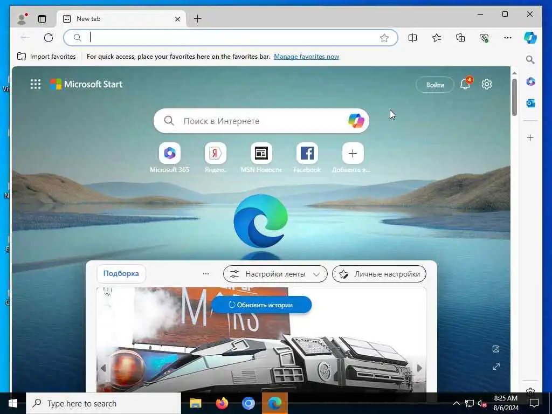The width and height of the screenshot is (552, 414).
Task: Click the background image info icon
Action: [496, 349]
